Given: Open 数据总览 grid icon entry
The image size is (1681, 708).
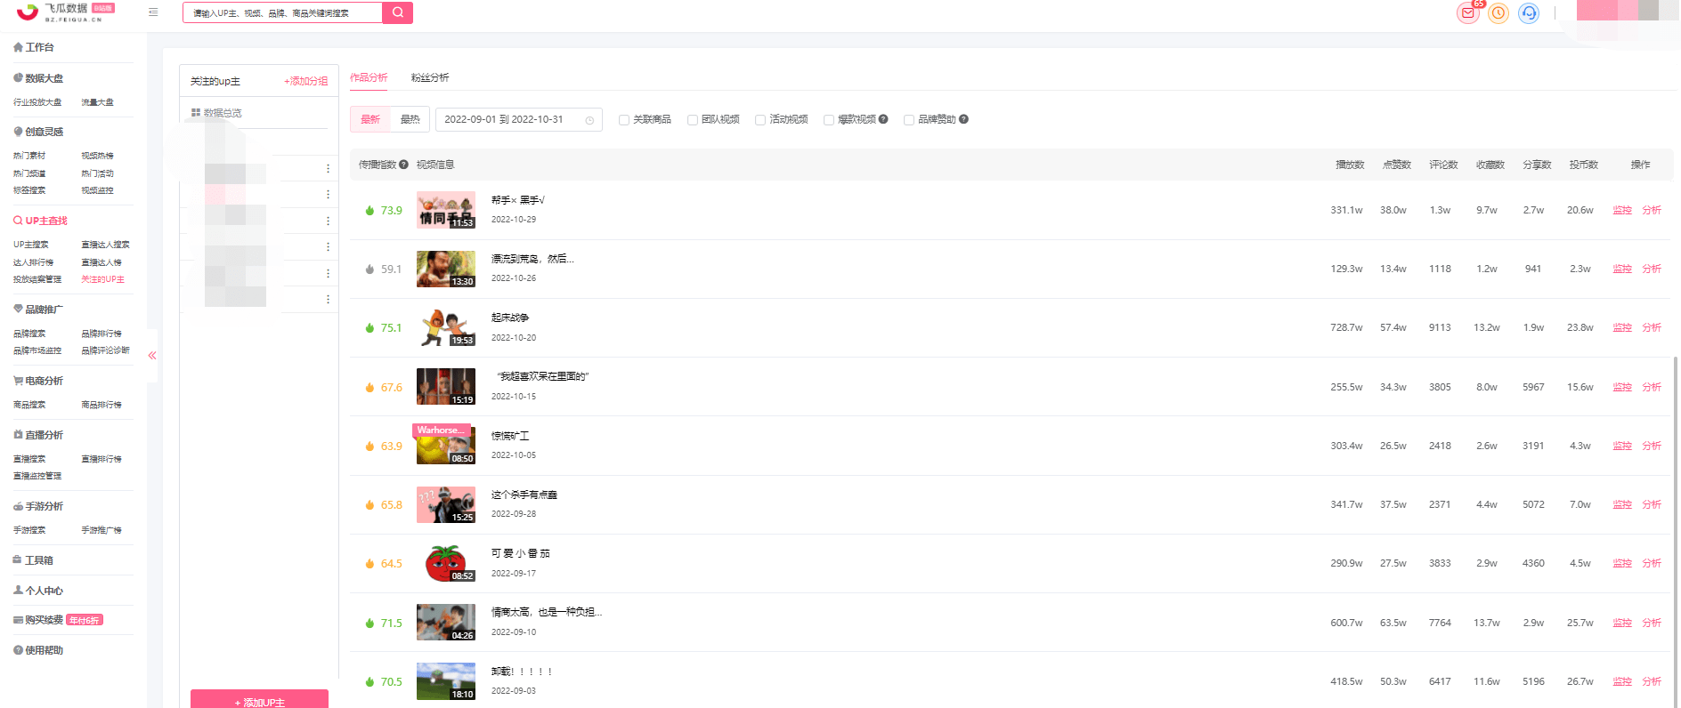Looking at the screenshot, I should point(216,113).
